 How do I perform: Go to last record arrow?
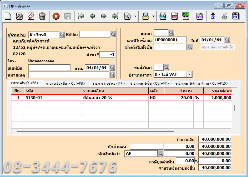coord(115,16)
